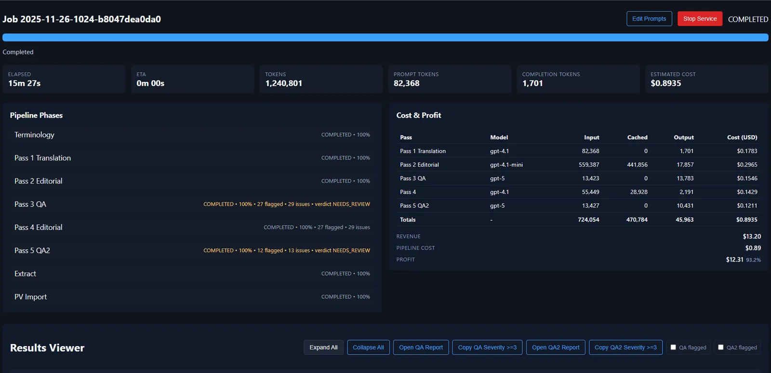771x373 pixels.
Task: Click the Completion Tokens 1,701 card
Action: coord(578,79)
